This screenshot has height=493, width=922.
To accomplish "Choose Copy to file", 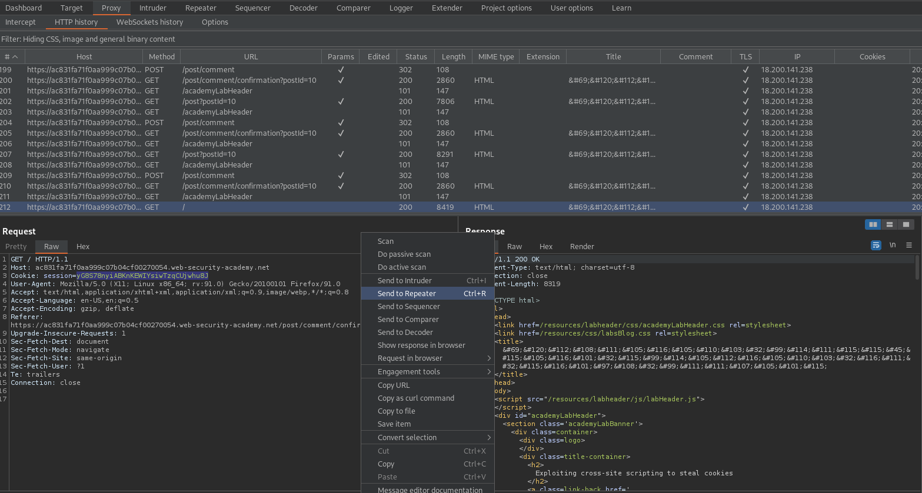I will [428, 411].
